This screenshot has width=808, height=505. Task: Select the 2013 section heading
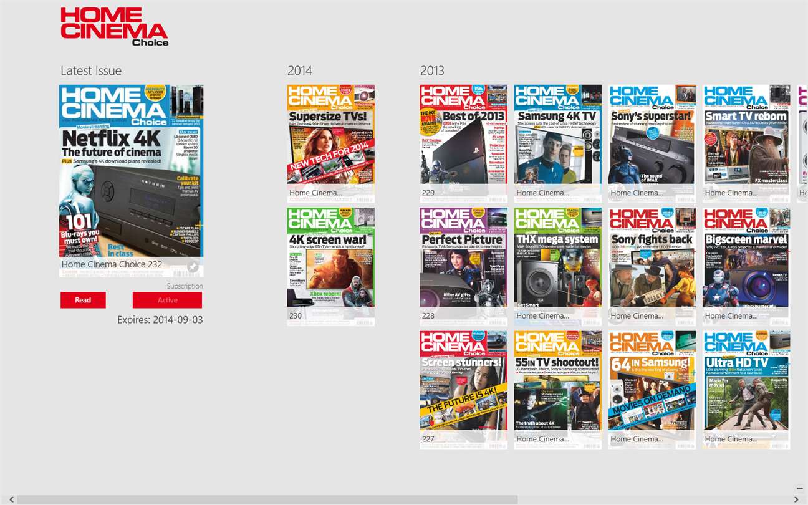click(x=433, y=70)
